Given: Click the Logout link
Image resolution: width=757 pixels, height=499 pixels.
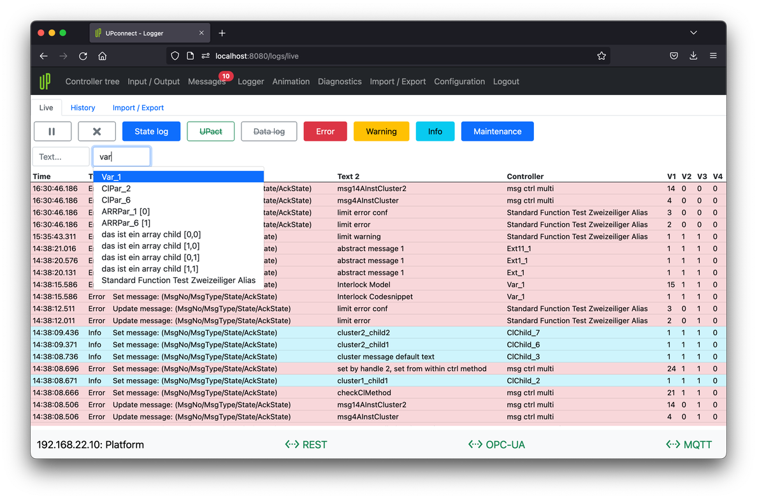Looking at the screenshot, I should 506,82.
